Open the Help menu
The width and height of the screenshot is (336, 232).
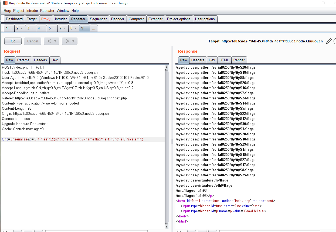click(75, 11)
